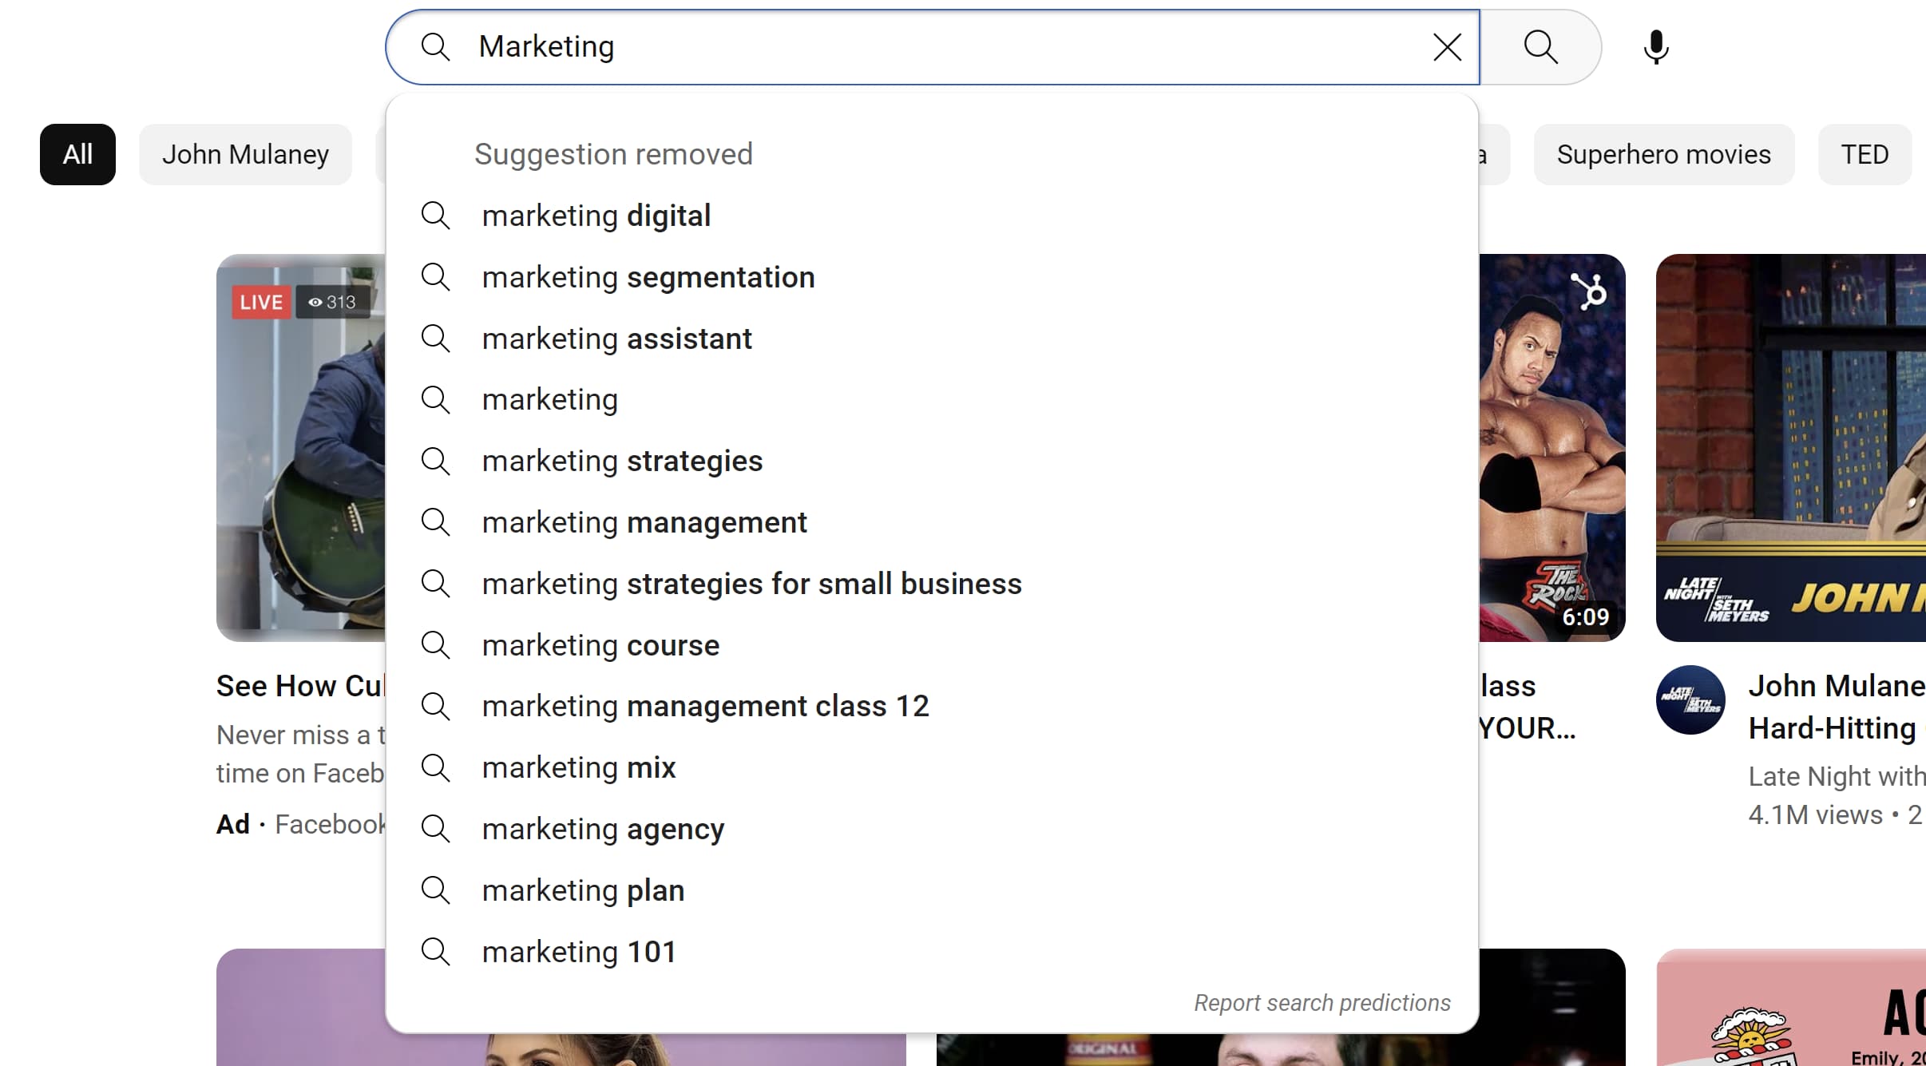
Task: Pick the 'marketing management class 12' suggestion
Action: click(x=705, y=706)
